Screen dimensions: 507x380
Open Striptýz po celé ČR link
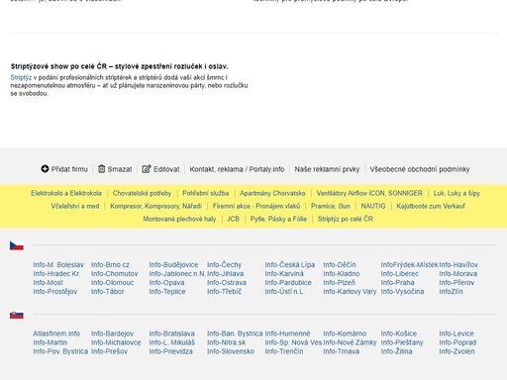click(x=346, y=219)
